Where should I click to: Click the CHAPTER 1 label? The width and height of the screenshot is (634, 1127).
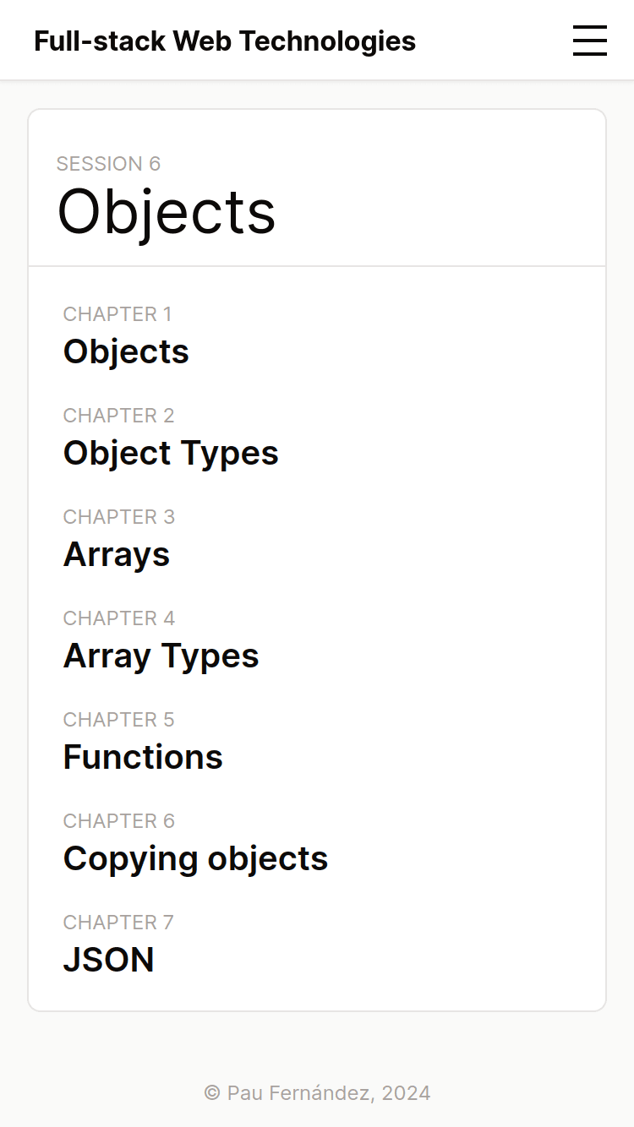[118, 313]
